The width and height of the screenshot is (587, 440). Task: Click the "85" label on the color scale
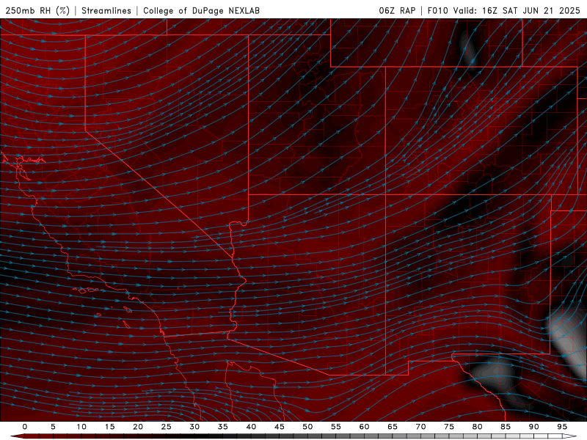pos(506,427)
